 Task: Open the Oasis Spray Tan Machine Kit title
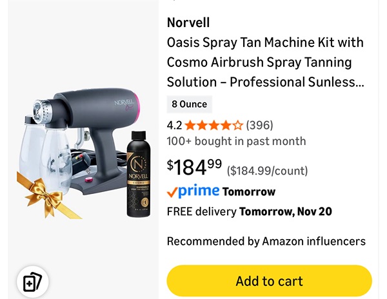click(265, 62)
